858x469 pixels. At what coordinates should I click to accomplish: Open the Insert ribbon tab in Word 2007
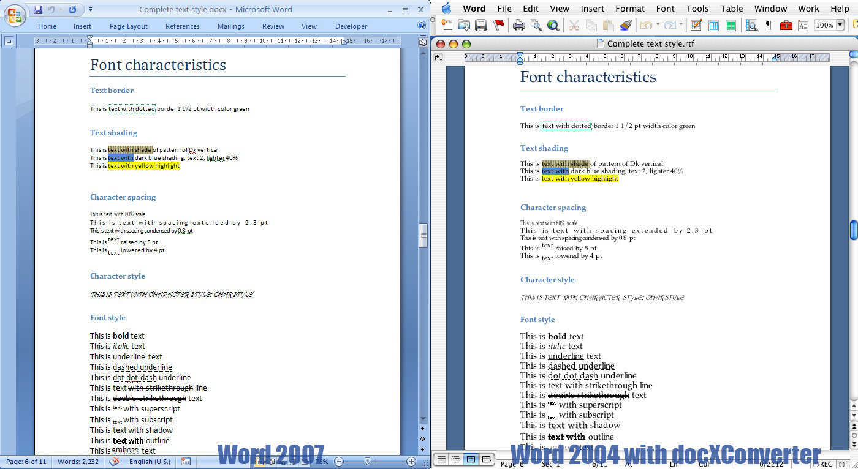coord(82,26)
